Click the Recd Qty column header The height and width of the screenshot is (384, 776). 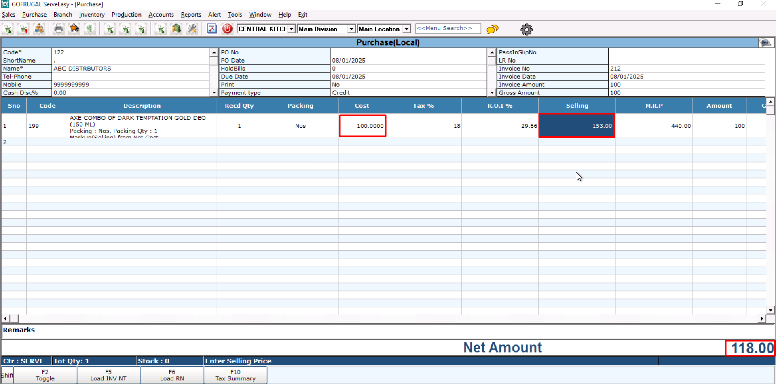(x=239, y=106)
